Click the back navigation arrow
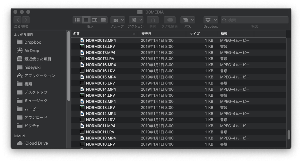Image resolution: width=302 pixels, height=162 pixels. coord(17,20)
